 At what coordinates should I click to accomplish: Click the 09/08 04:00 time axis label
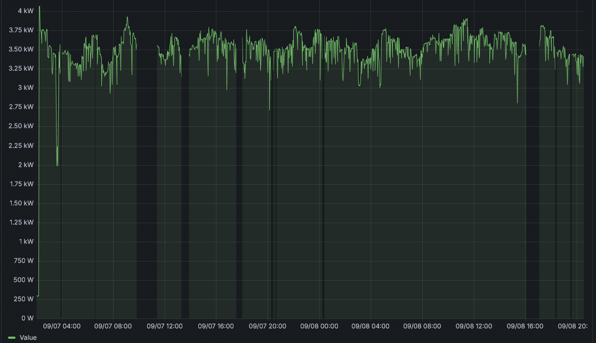click(x=370, y=326)
